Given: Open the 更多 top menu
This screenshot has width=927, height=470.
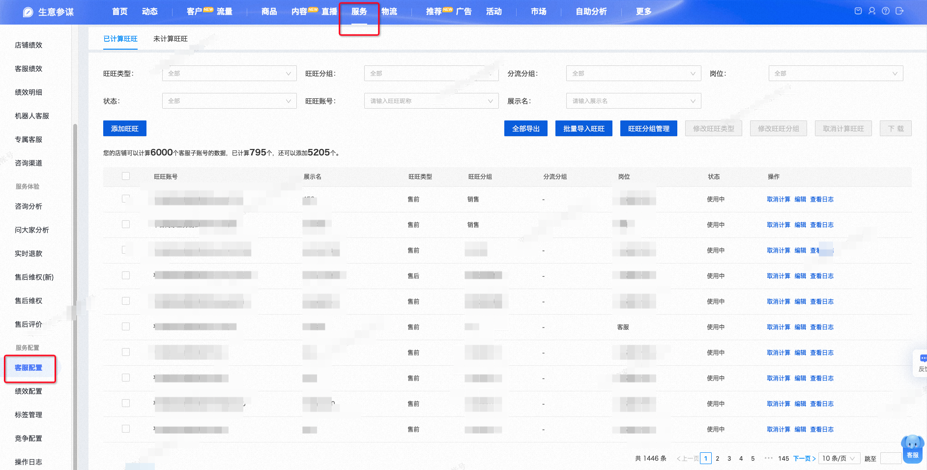Looking at the screenshot, I should click(x=643, y=11).
